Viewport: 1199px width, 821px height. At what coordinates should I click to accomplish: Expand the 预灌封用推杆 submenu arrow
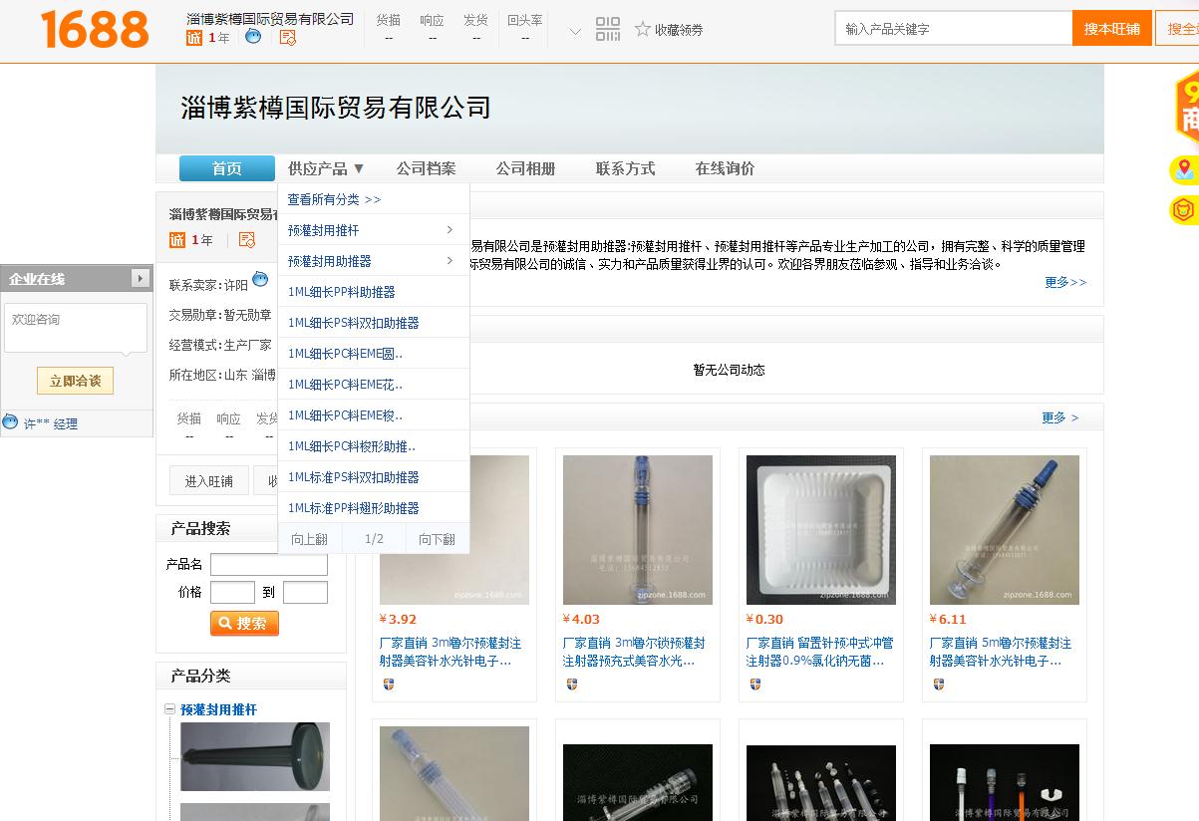pos(450,230)
